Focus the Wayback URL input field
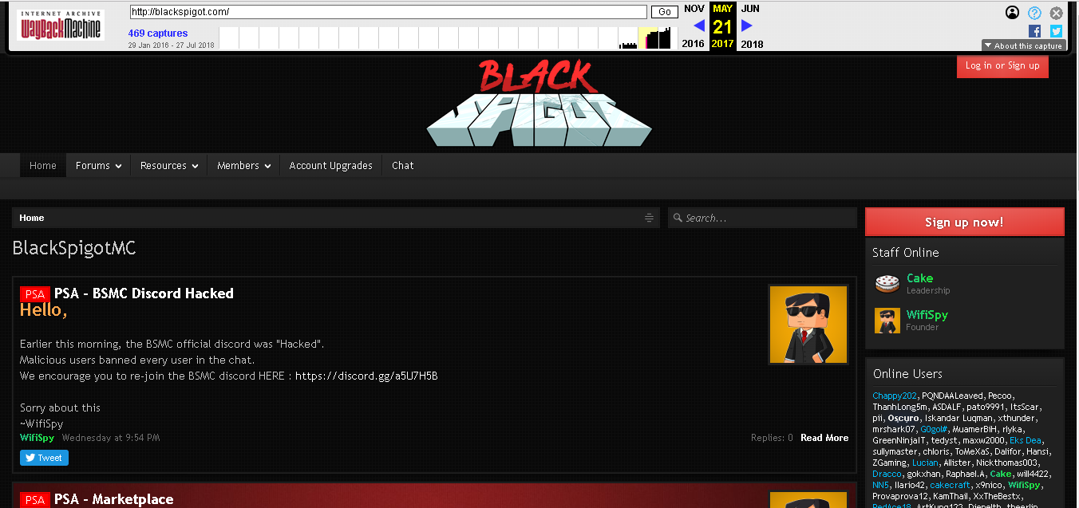The image size is (1079, 508). click(x=388, y=12)
